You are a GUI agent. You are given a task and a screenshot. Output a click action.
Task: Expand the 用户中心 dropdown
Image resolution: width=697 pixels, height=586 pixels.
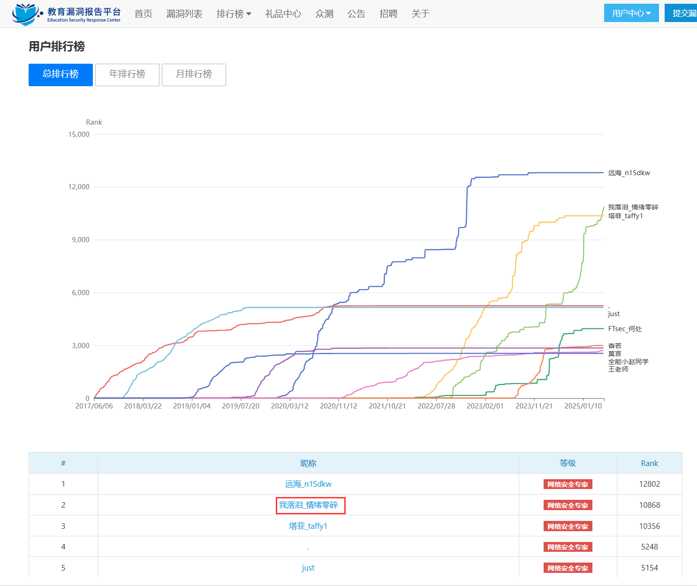click(631, 13)
